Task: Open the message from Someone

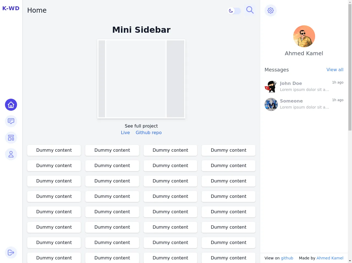Action: 304,104
